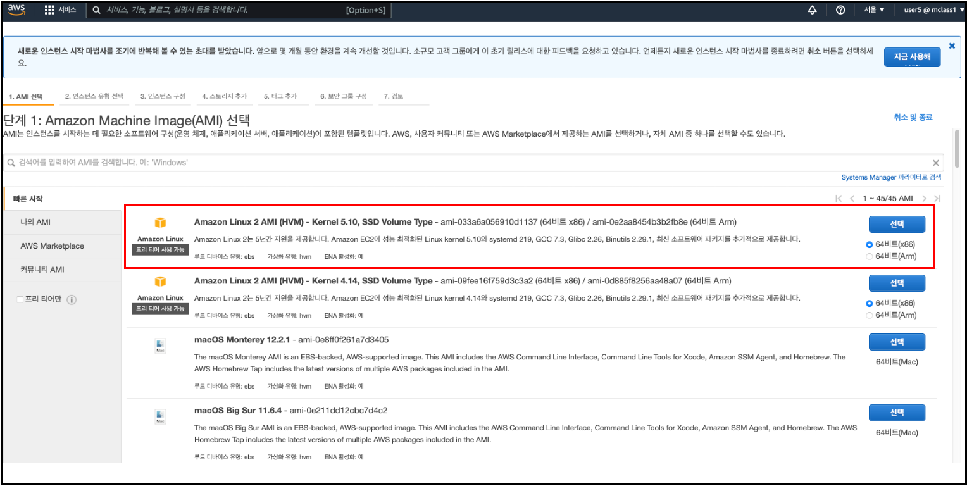Open the My AMIs category

click(x=62, y=222)
